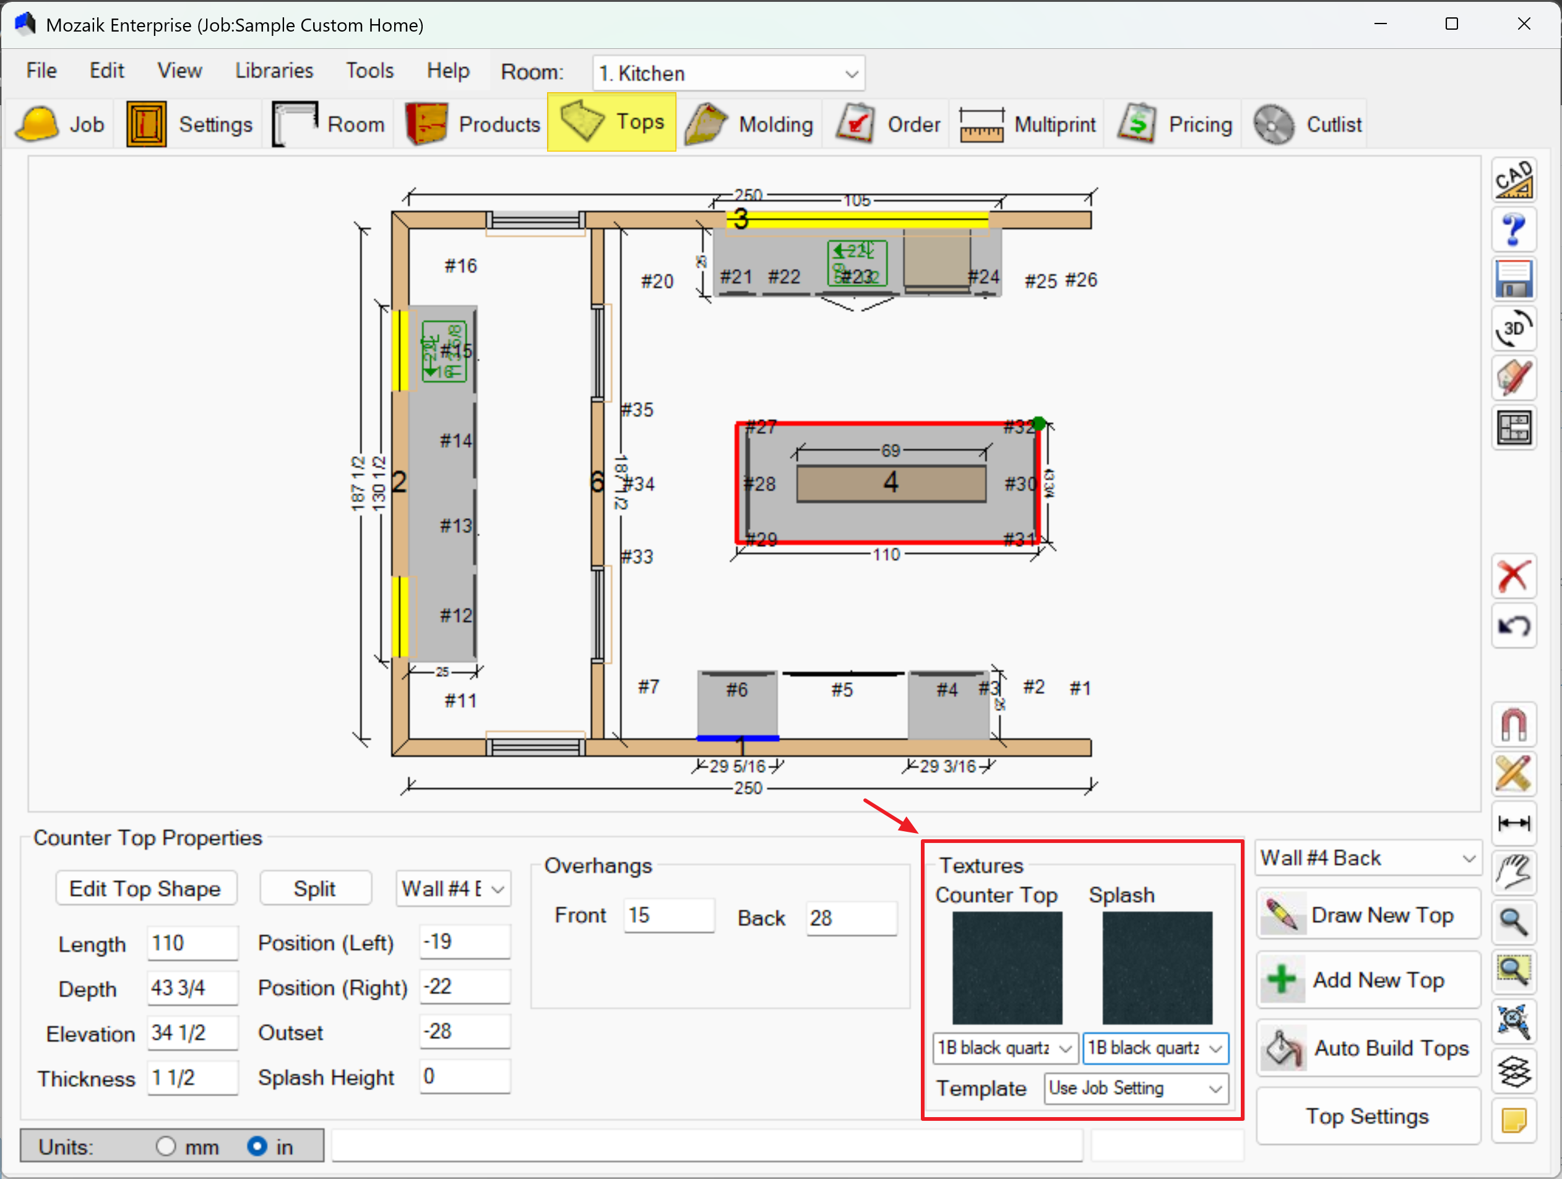Select the hand pan tool icon

(1513, 873)
